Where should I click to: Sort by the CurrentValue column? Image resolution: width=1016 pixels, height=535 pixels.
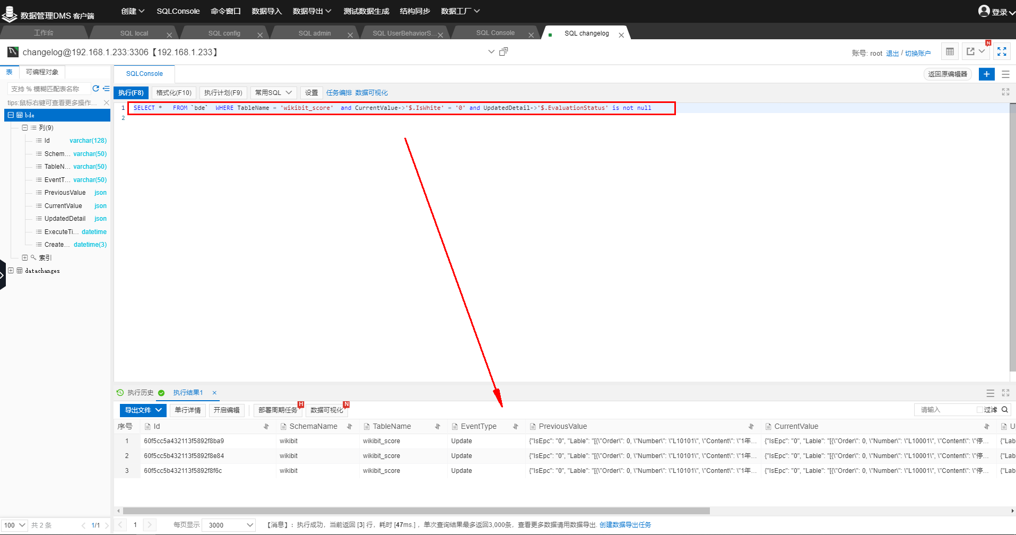pos(987,426)
